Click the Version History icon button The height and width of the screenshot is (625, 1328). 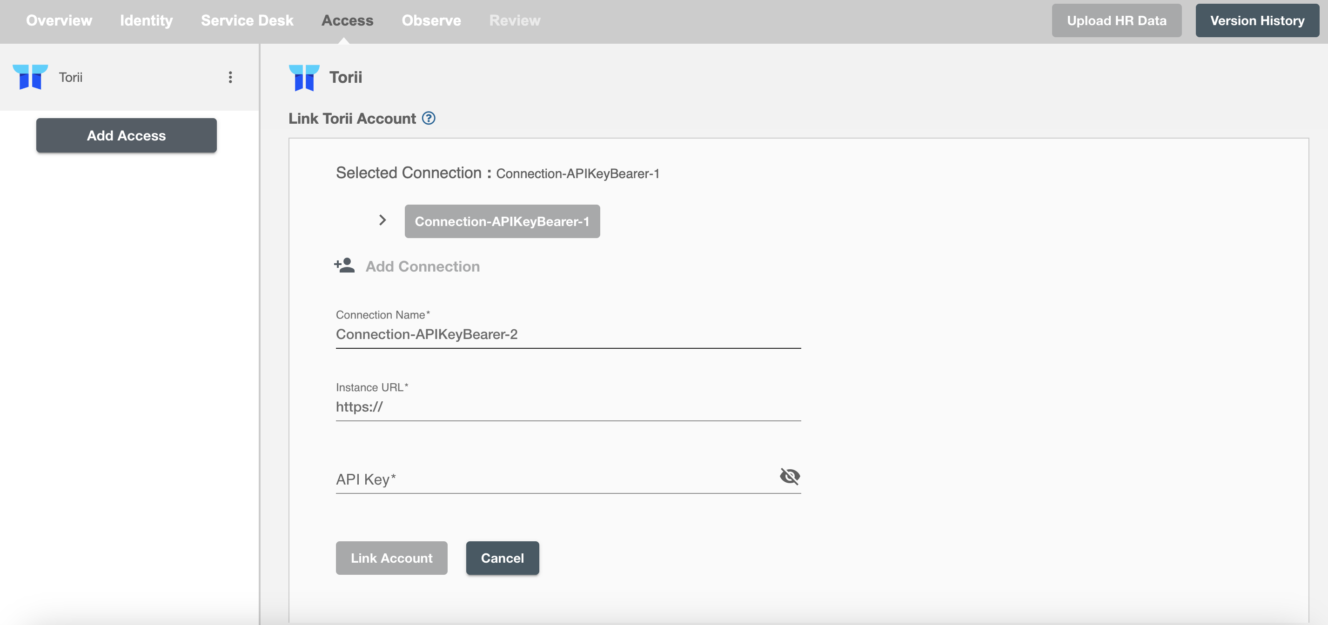1257,20
